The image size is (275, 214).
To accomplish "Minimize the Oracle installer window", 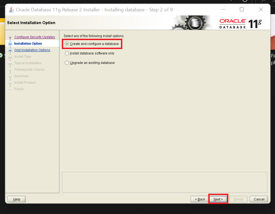I will 223,9.
